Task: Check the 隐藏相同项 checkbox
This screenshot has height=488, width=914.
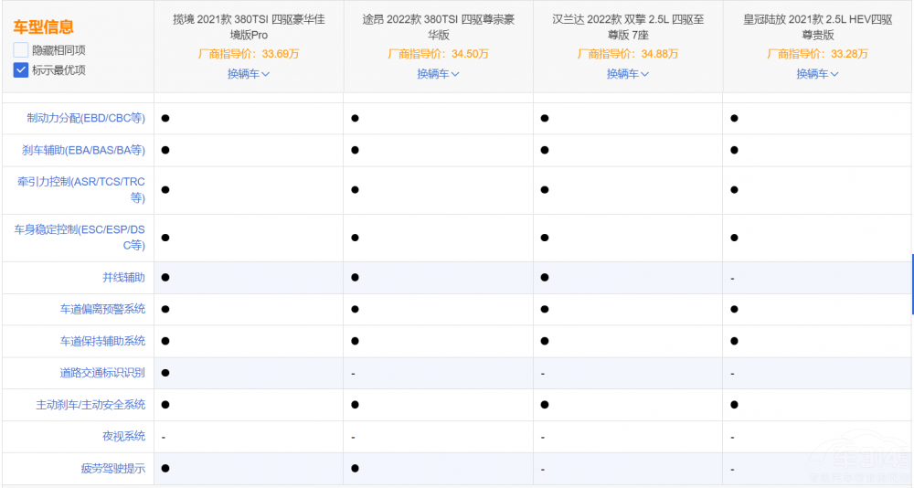Action: coord(21,50)
